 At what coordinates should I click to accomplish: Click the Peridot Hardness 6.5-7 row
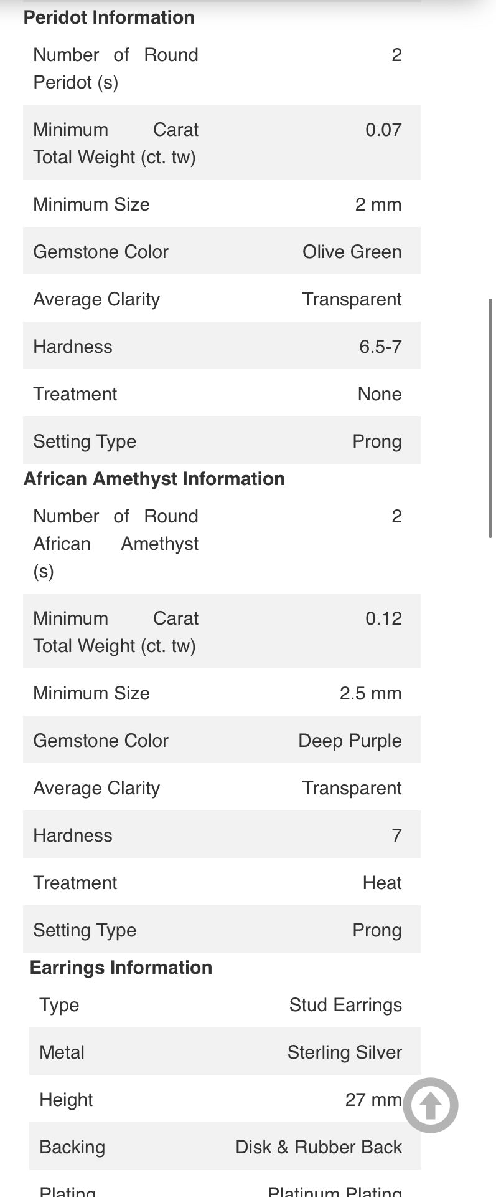222,345
